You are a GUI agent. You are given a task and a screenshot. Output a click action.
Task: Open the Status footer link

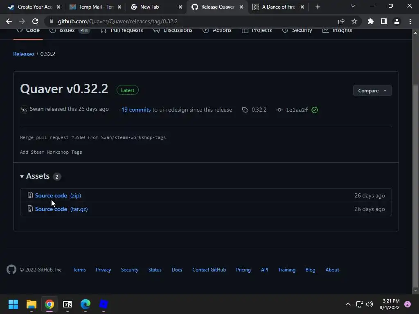[155, 270]
